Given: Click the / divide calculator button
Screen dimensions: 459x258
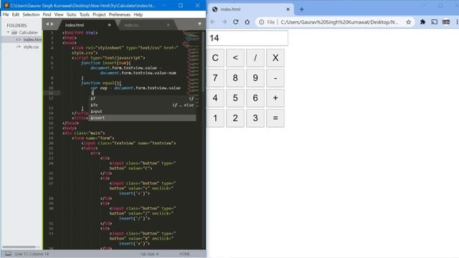Looking at the screenshot, I should coord(255,58).
